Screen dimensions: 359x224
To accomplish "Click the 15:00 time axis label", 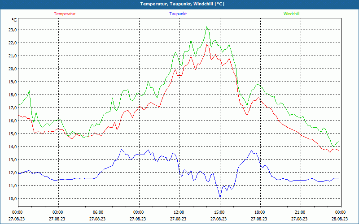I will coord(219,212).
